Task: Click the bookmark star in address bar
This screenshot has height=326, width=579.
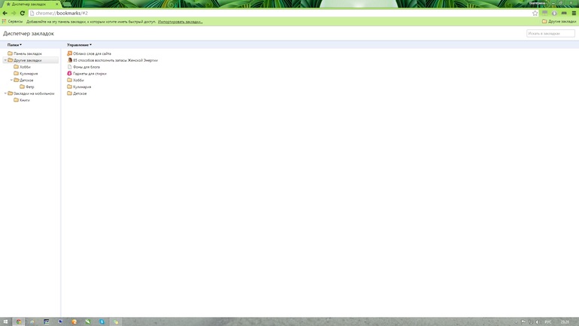Action: 535,13
